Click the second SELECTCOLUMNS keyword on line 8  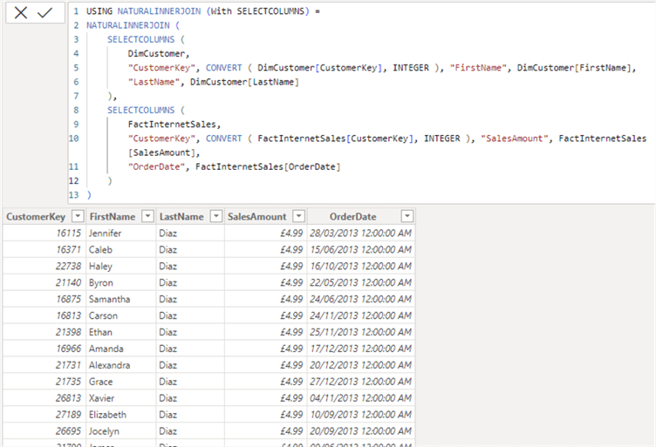[140, 111]
